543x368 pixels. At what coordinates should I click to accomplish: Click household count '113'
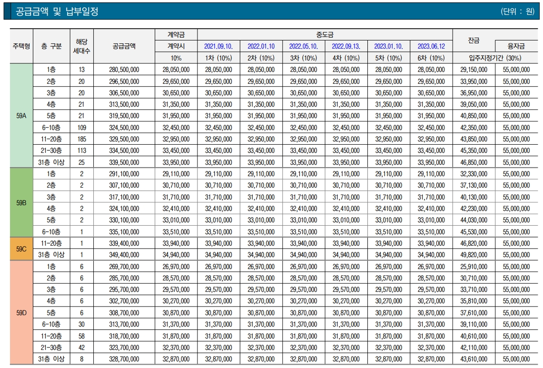pos(82,150)
